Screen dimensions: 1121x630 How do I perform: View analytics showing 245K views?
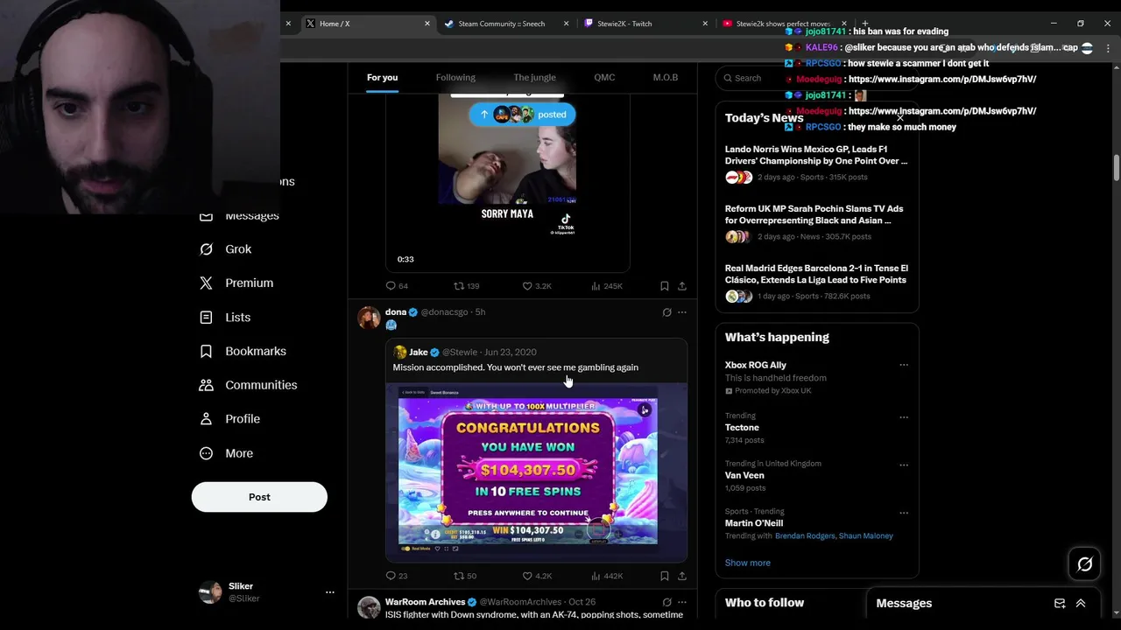[x=607, y=286]
